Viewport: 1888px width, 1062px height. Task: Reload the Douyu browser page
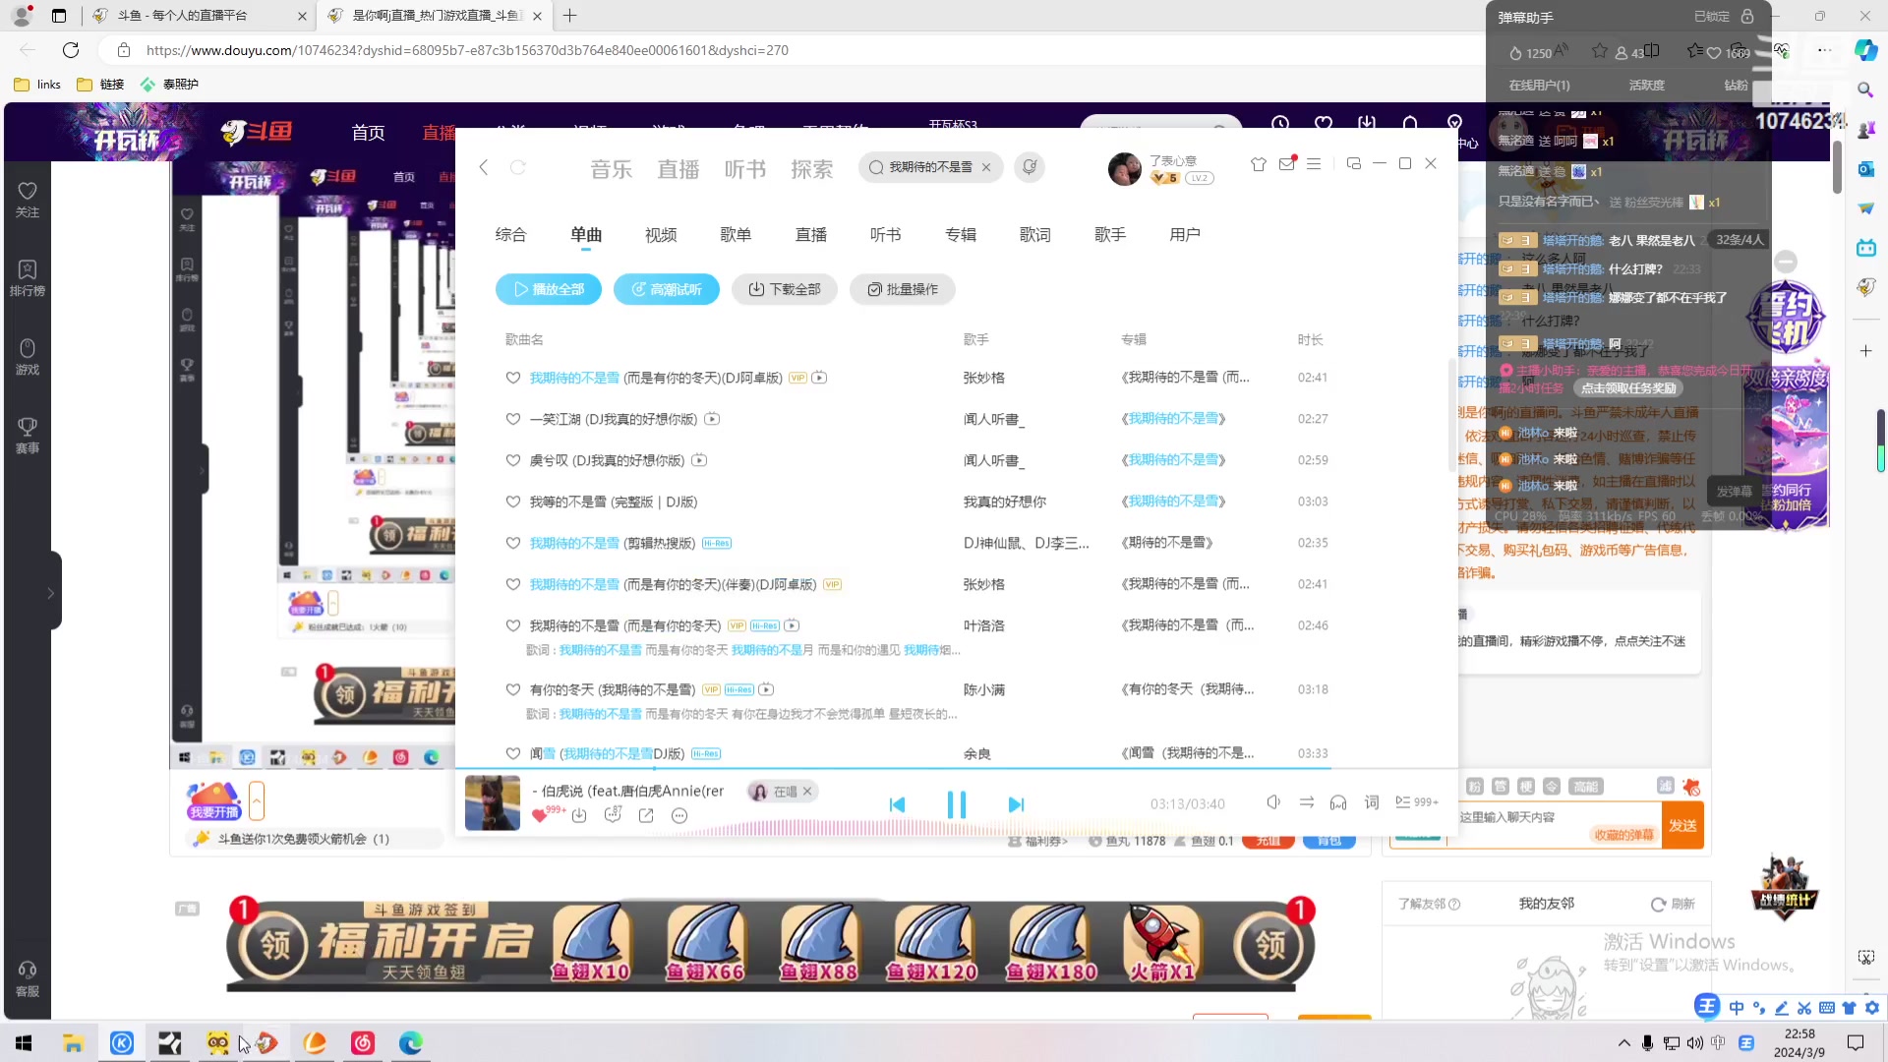(71, 50)
